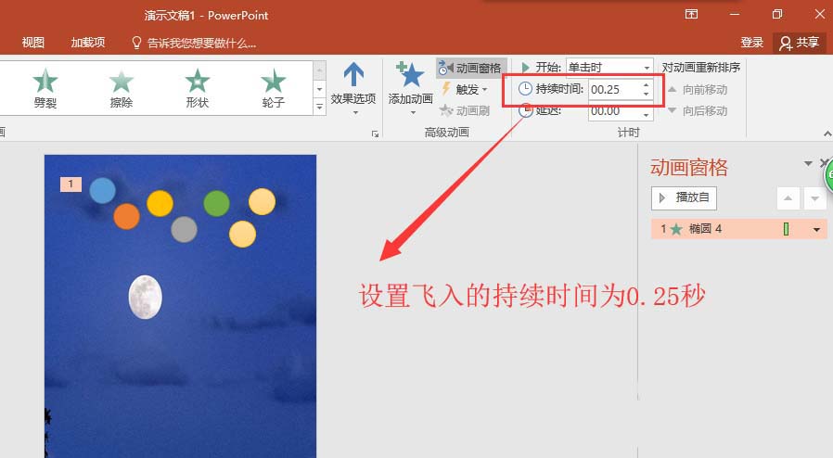Select the green circle on slide
833x458 pixels.
pyautogui.click(x=217, y=203)
